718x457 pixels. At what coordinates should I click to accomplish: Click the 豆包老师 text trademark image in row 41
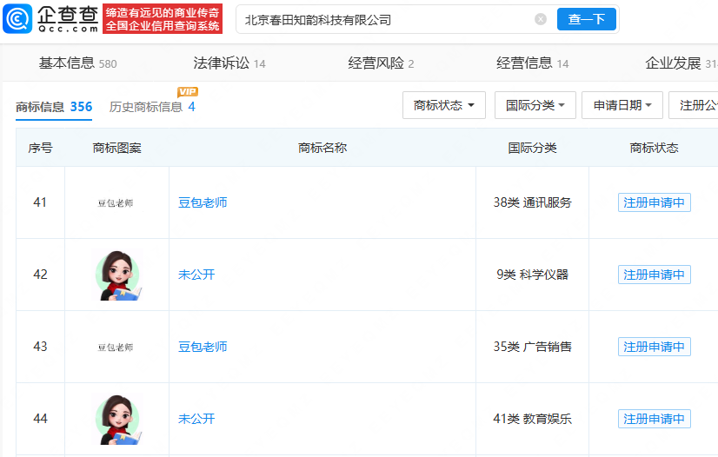(x=116, y=203)
